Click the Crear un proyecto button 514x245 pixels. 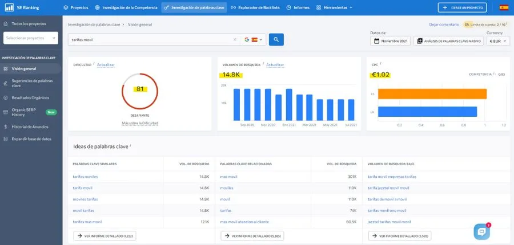(x=466, y=7)
